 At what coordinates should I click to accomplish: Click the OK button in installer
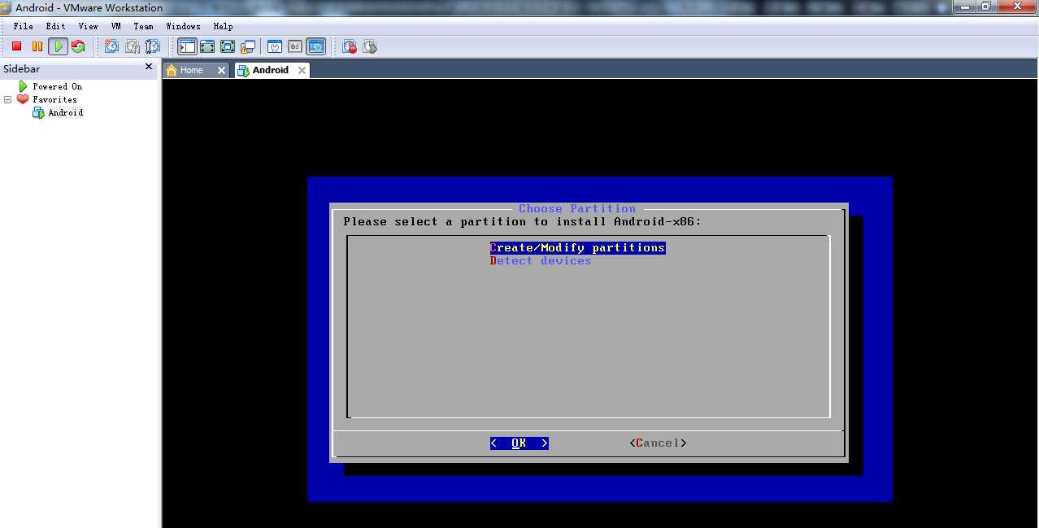[x=519, y=443]
